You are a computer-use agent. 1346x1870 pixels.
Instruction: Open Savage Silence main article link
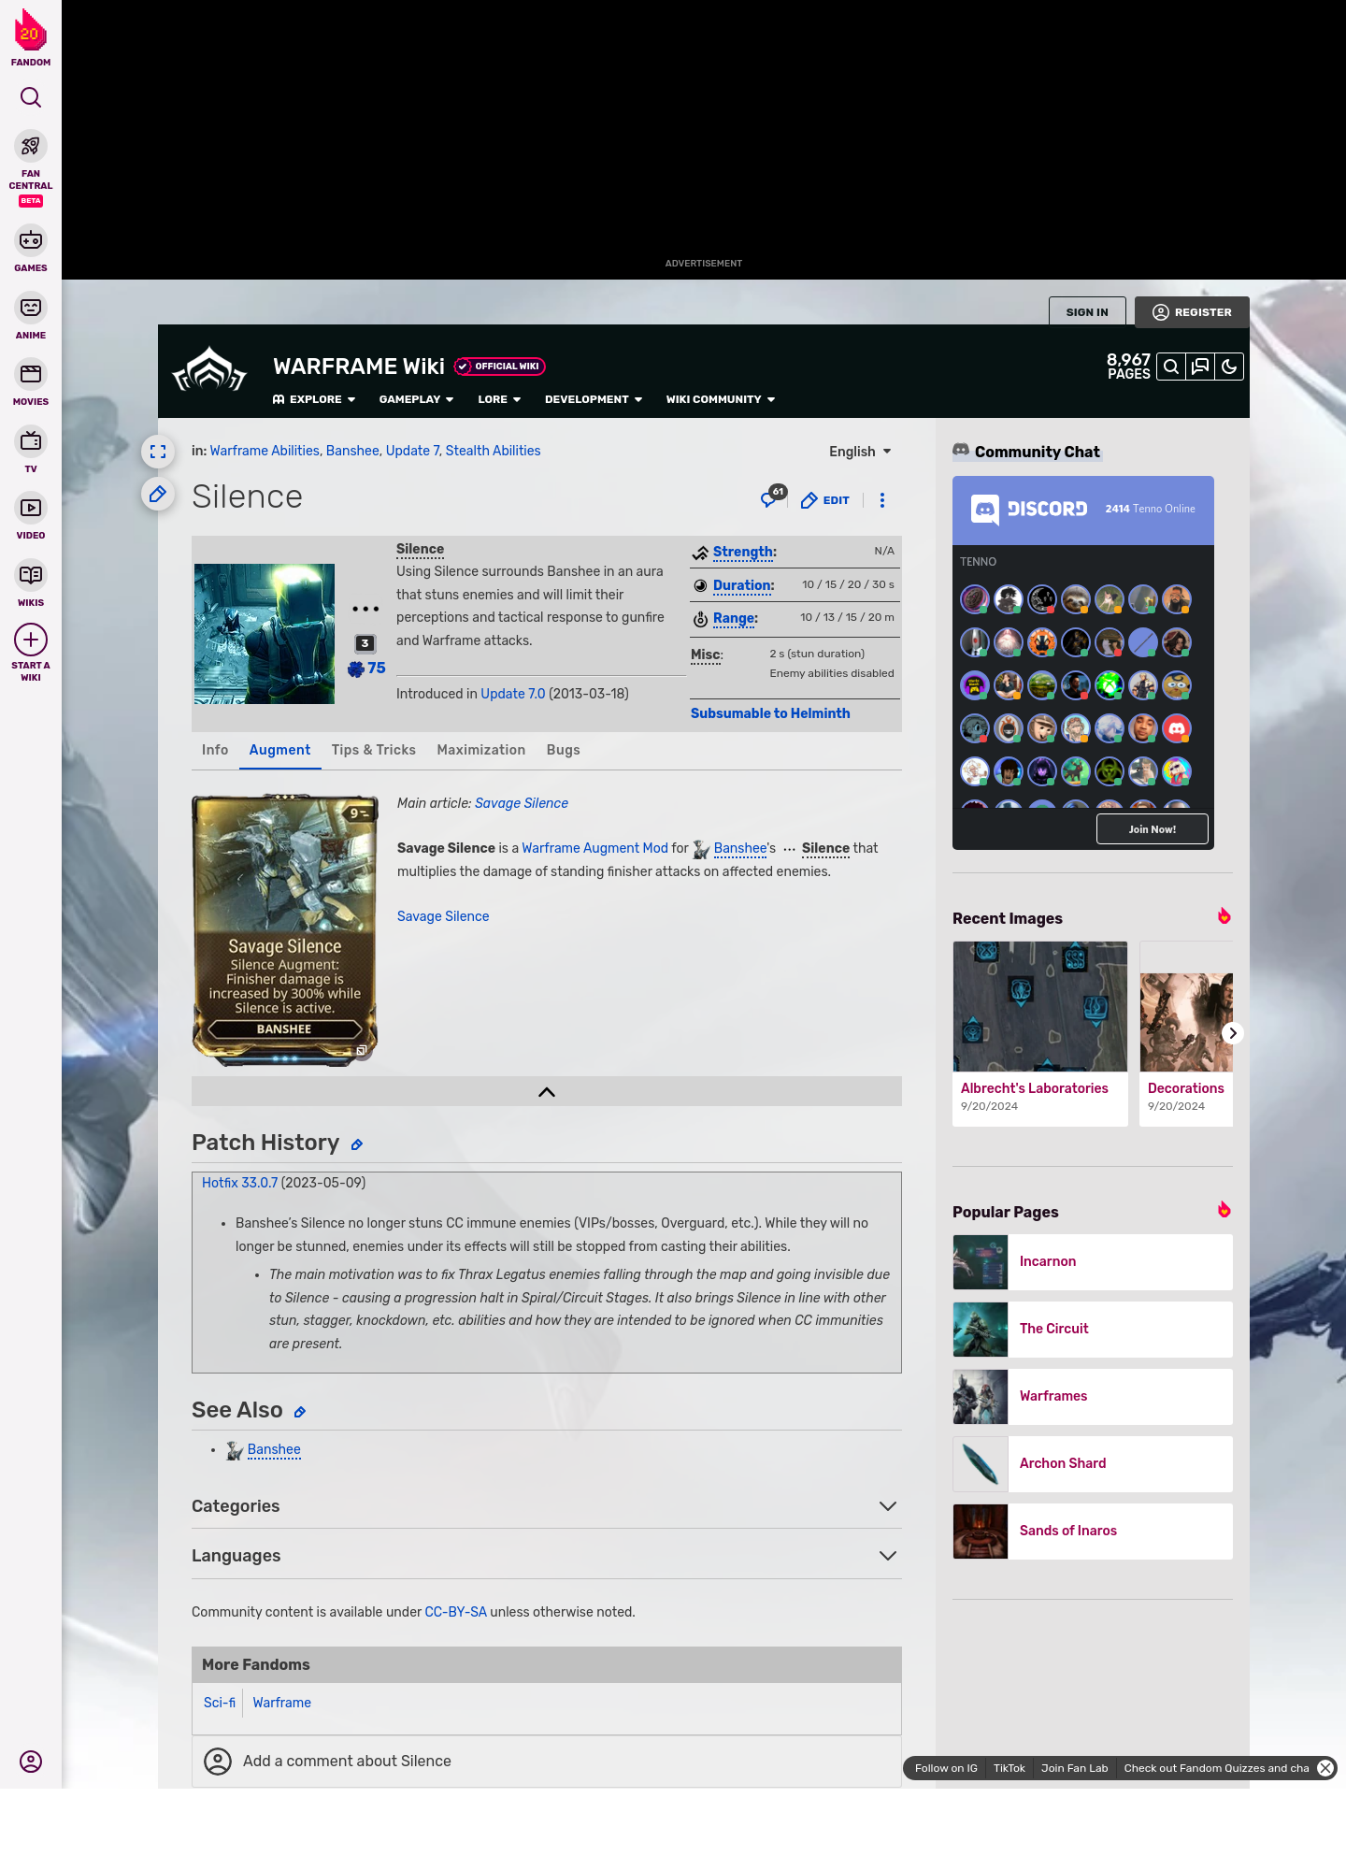click(x=522, y=803)
